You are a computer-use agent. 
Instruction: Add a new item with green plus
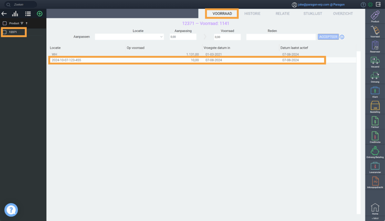coord(40,14)
